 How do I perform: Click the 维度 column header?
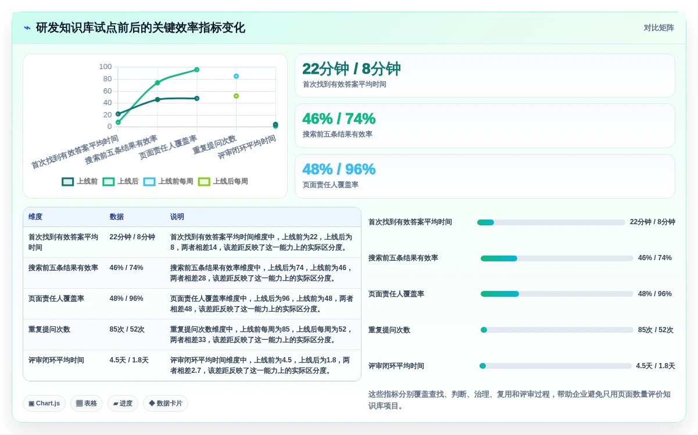(x=35, y=217)
